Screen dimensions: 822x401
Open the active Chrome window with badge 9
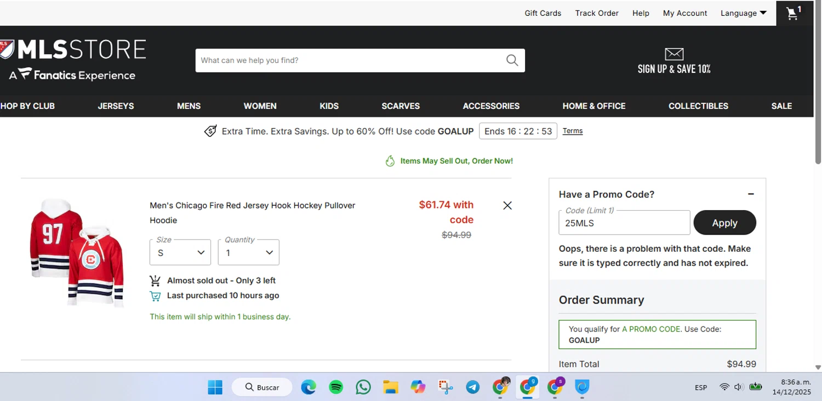(528, 387)
